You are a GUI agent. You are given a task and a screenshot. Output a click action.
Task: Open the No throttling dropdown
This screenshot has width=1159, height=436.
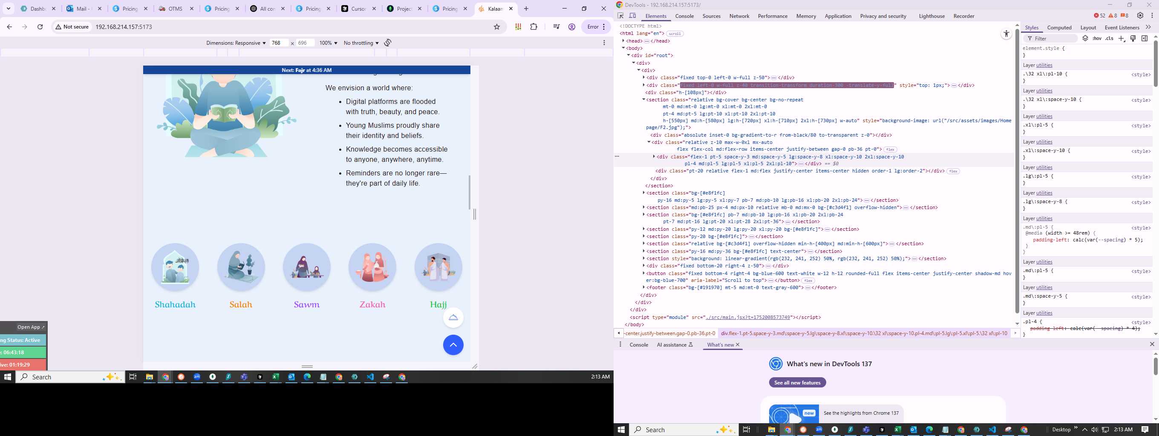[361, 43]
